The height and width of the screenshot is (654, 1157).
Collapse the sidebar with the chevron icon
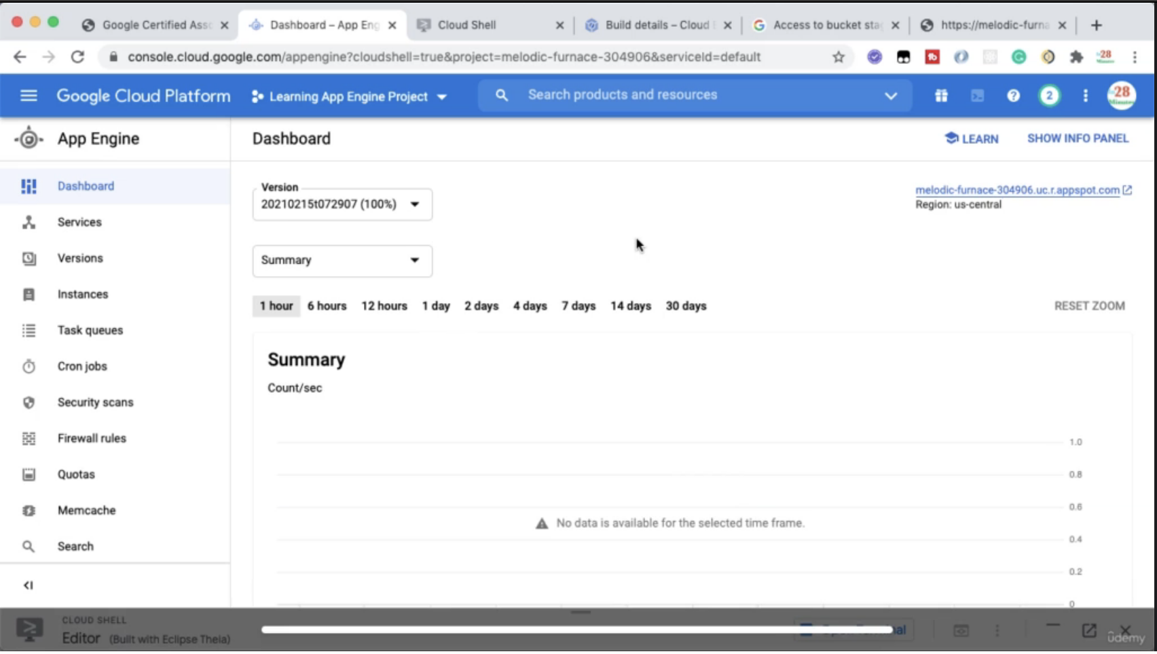point(29,585)
